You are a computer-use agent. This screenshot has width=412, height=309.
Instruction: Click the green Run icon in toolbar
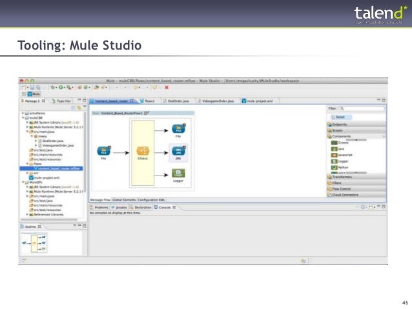pos(61,88)
